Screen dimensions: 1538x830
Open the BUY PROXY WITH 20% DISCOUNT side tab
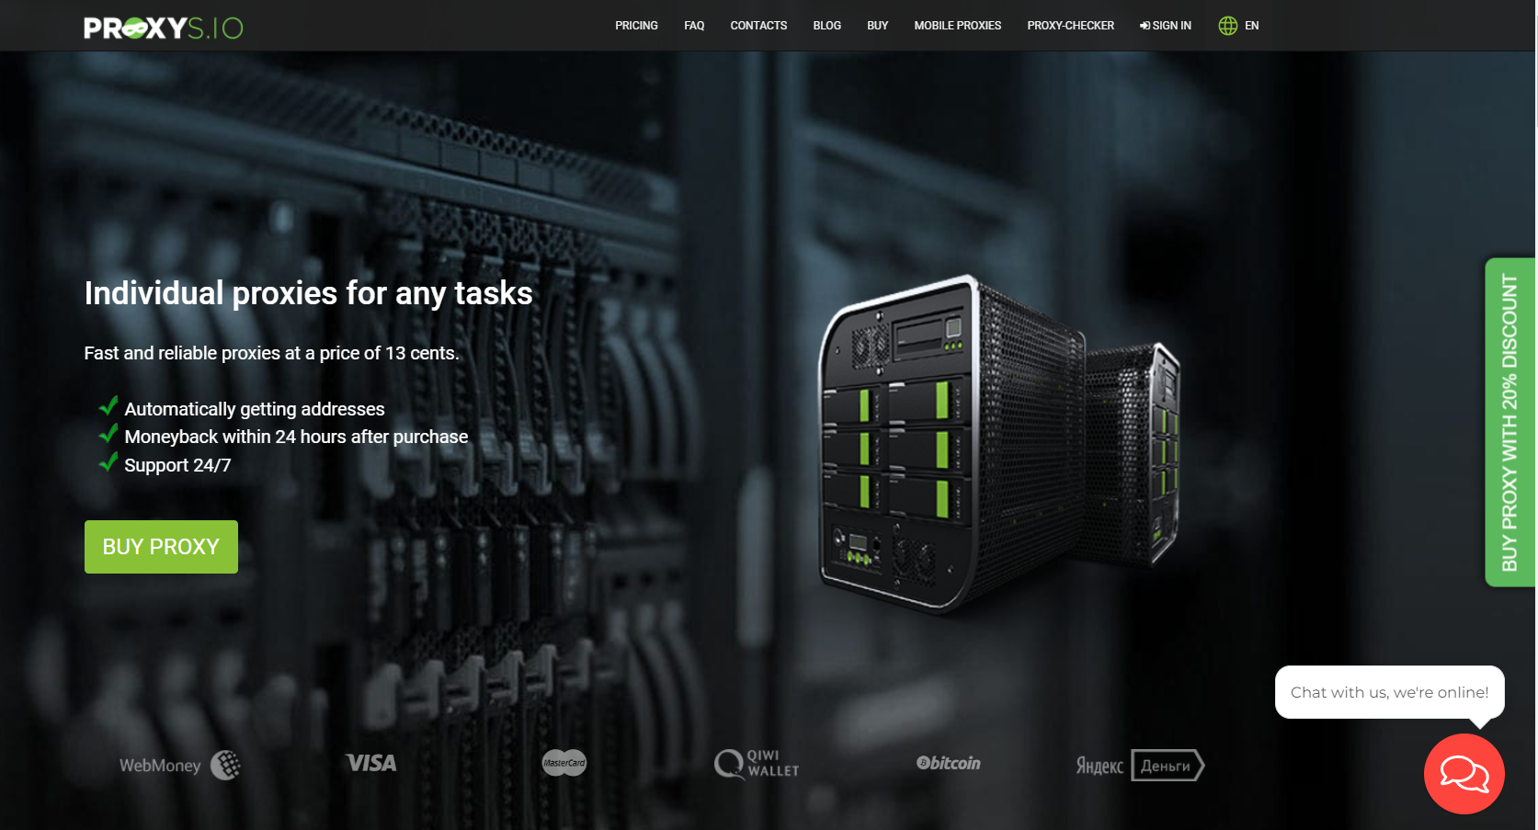1510,422
